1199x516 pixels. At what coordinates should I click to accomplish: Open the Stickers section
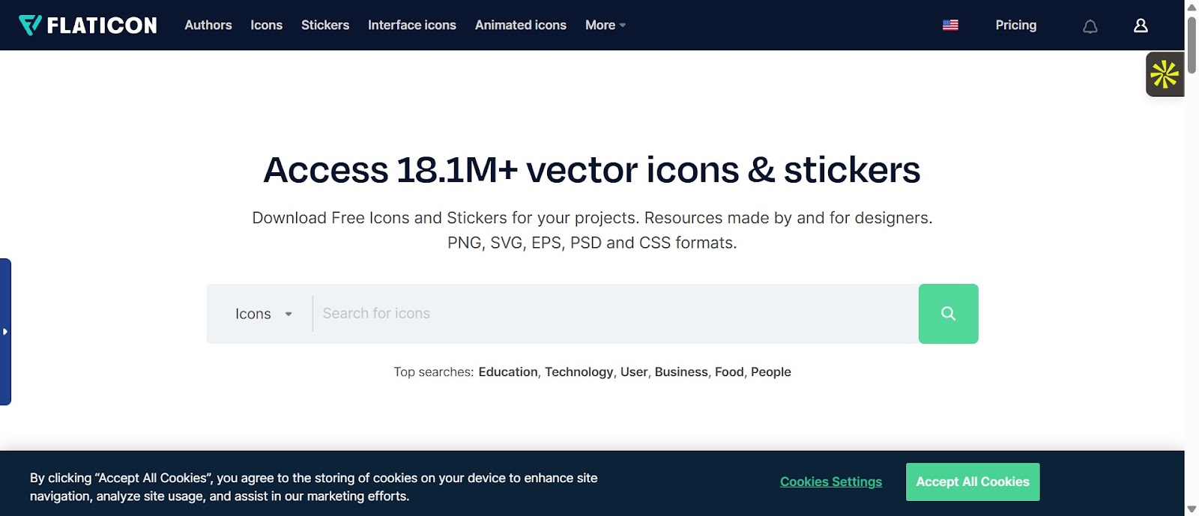[325, 25]
